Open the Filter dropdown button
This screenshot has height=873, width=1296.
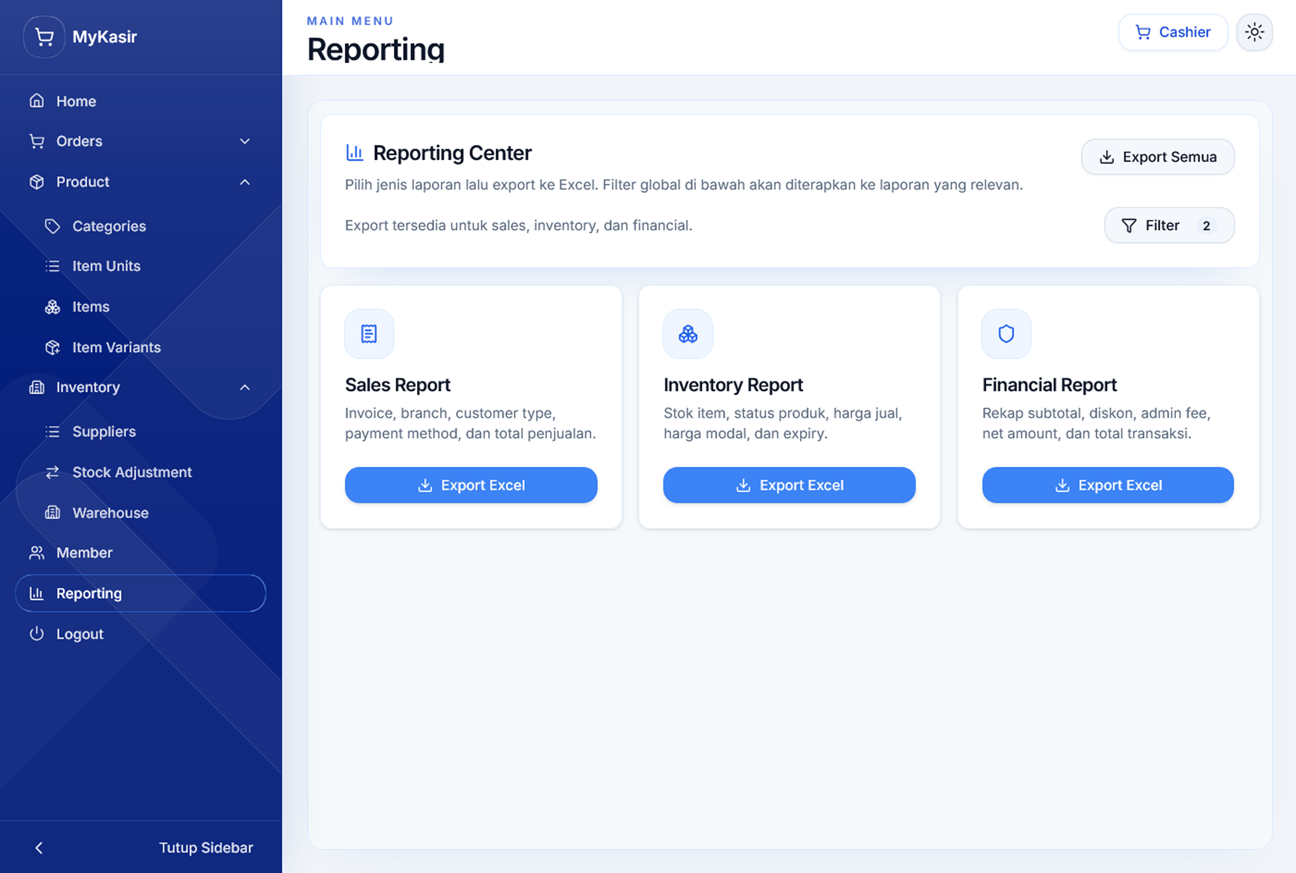click(x=1169, y=226)
